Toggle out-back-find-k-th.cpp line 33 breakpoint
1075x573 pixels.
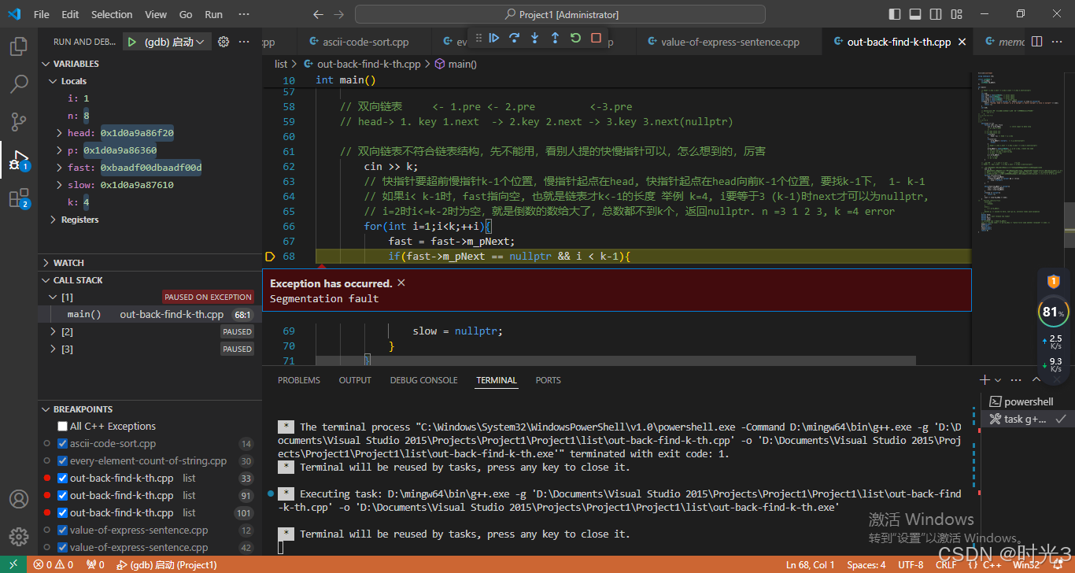point(63,478)
